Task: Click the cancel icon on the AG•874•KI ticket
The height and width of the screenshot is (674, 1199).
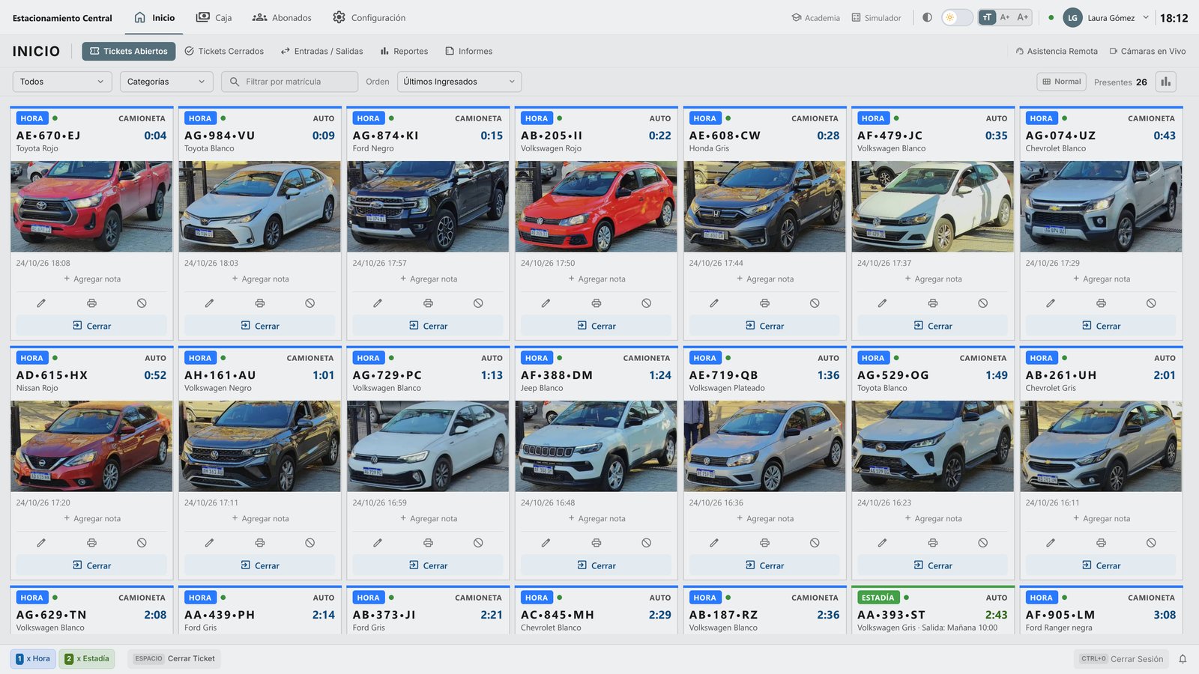Action: click(478, 303)
